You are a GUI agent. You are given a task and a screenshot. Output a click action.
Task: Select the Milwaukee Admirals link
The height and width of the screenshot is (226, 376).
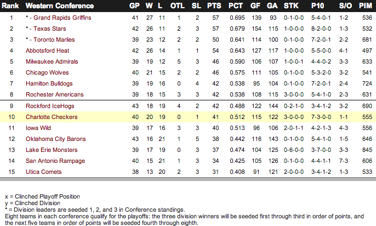point(52,61)
